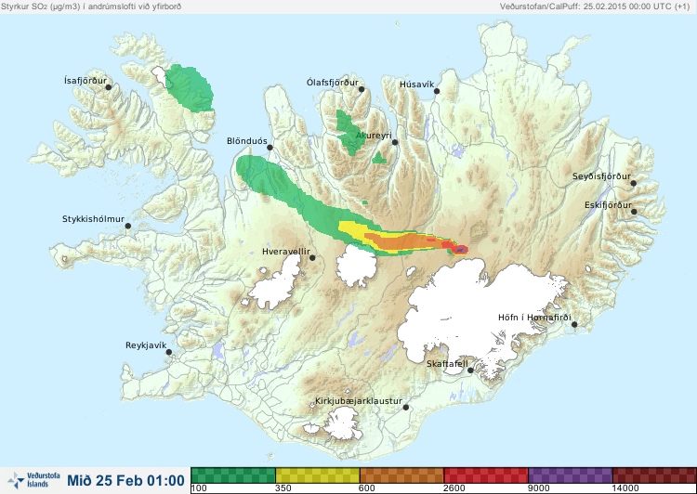
Task: Pick the red 2600 legend swatch
Action: coord(486,475)
